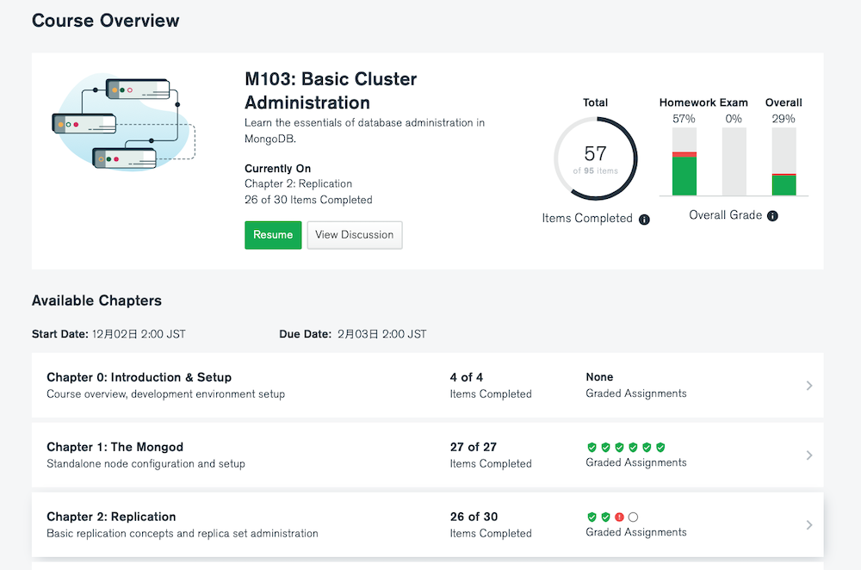Click fourth green shield in Chapter 1

coord(633,447)
